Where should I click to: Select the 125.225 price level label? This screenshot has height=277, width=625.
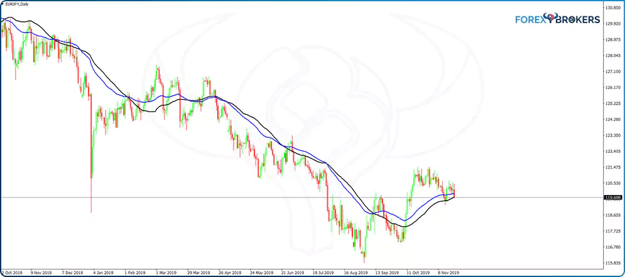coord(613,103)
